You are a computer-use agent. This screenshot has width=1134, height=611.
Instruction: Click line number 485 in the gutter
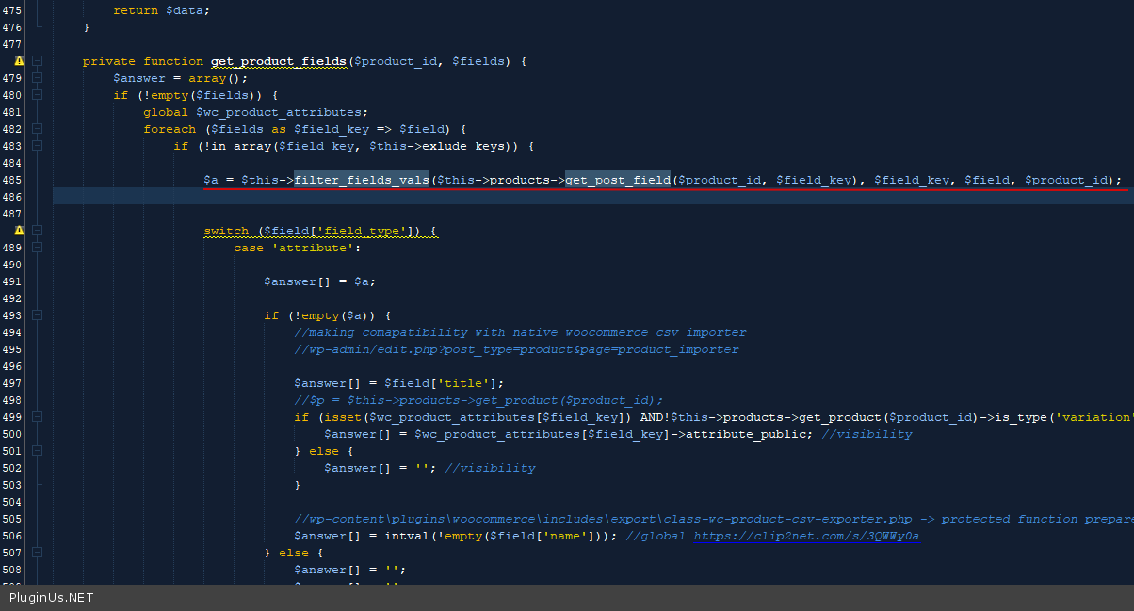point(12,180)
